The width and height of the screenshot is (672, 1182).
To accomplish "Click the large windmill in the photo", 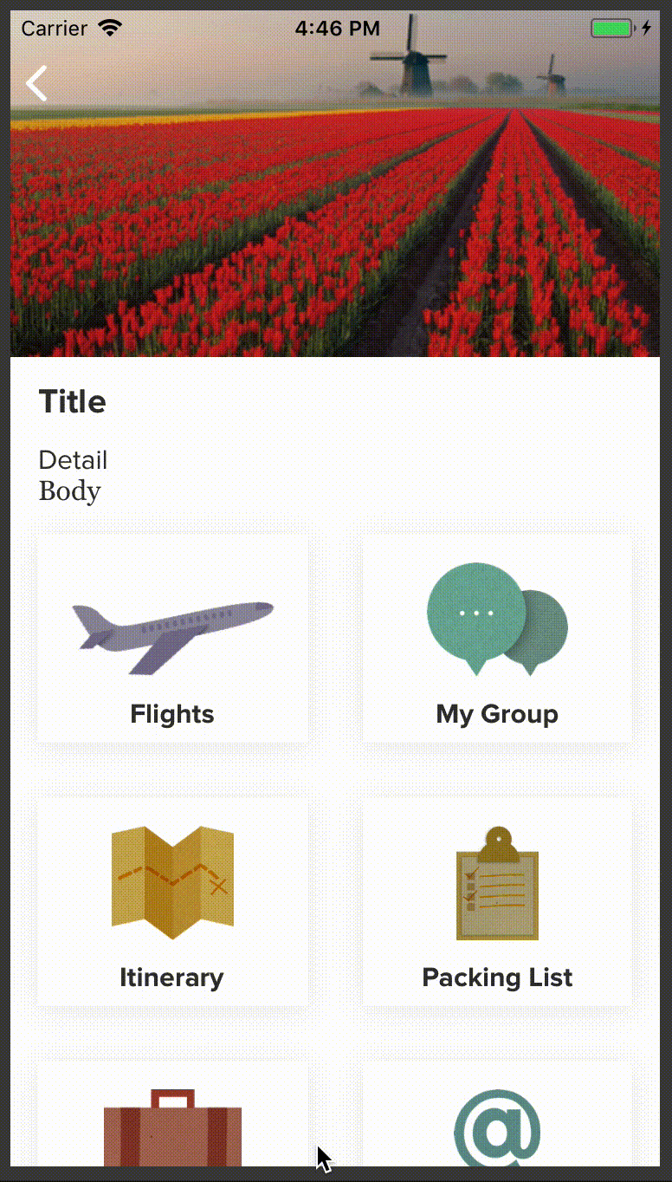I will click(413, 71).
